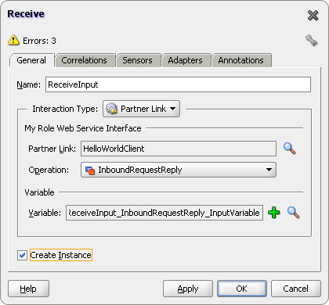The width and height of the screenshot is (329, 305).
Task: Click the Errors warning triangle icon
Action: [x=13, y=40]
